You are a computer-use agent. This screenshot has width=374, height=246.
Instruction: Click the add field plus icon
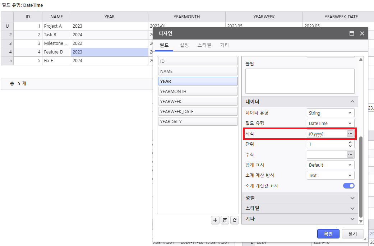[x=215, y=221]
